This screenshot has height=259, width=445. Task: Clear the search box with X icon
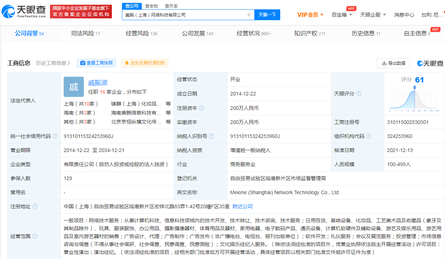click(249, 15)
